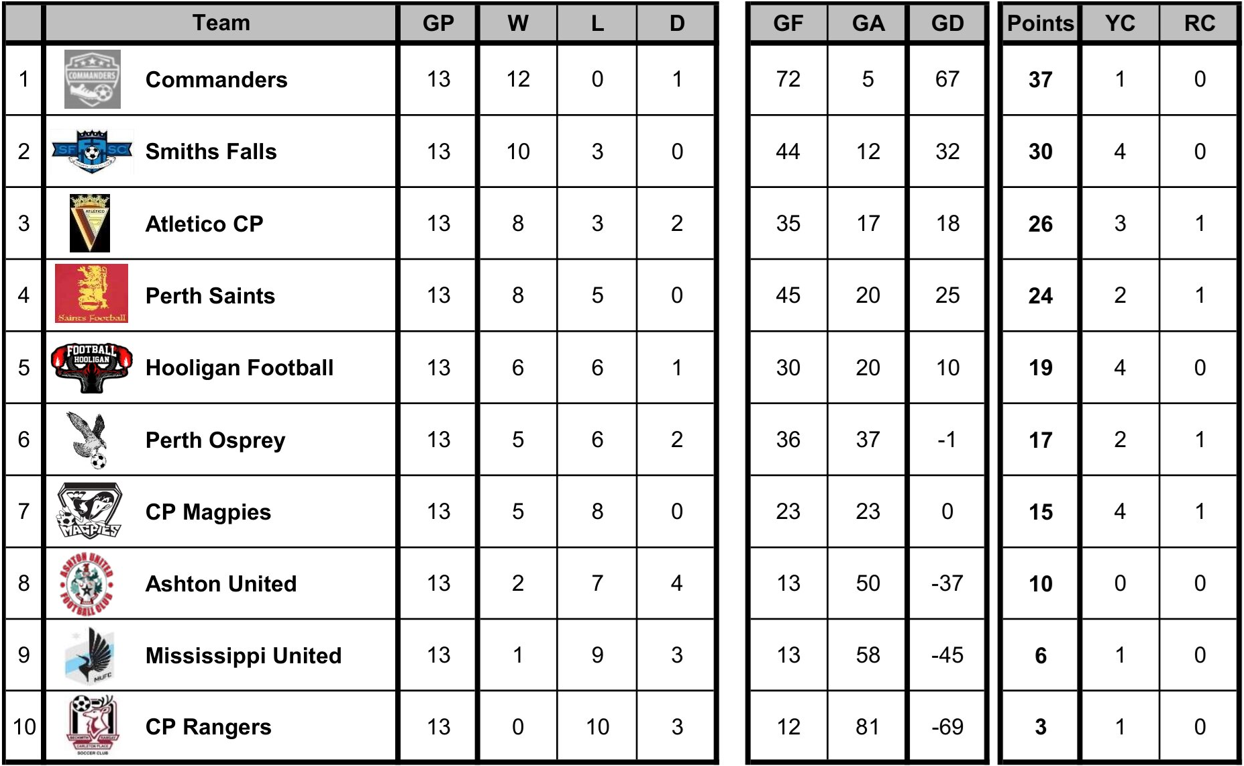Select the Atletico CP shield logo
The image size is (1244, 766).
[90, 224]
